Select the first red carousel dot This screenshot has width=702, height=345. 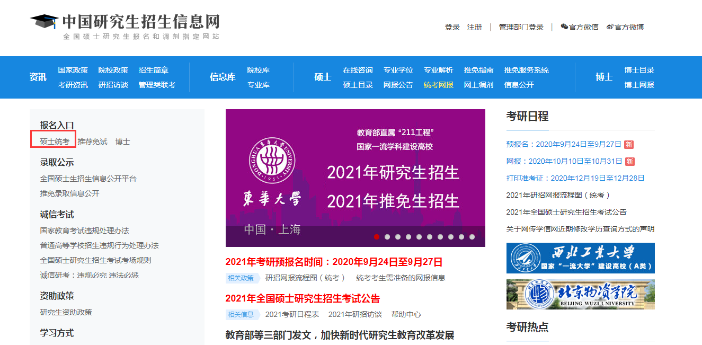coord(377,237)
